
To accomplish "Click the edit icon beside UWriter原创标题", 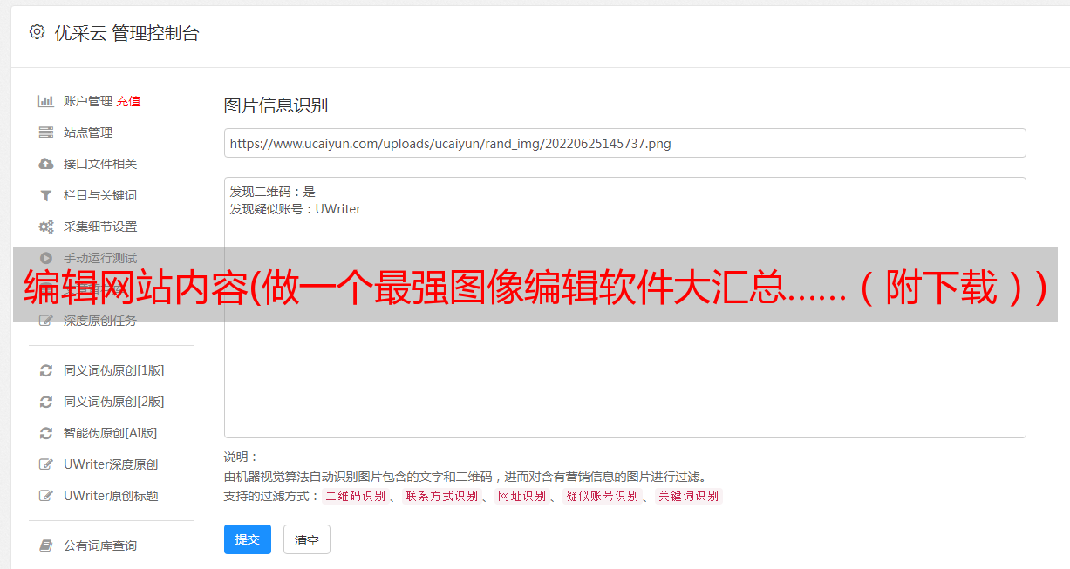I will pos(46,496).
